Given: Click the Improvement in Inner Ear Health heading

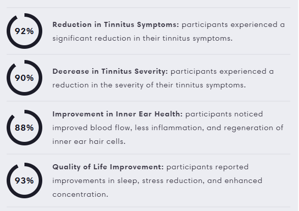Looking at the screenshot, I should 118,114.
